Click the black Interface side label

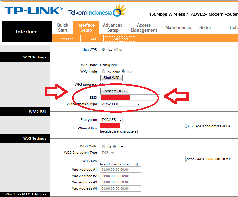pos(27,32)
